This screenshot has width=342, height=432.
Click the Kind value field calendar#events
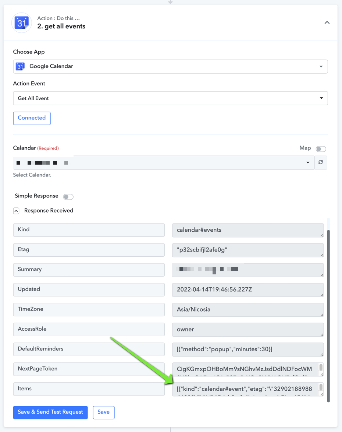coord(248,230)
